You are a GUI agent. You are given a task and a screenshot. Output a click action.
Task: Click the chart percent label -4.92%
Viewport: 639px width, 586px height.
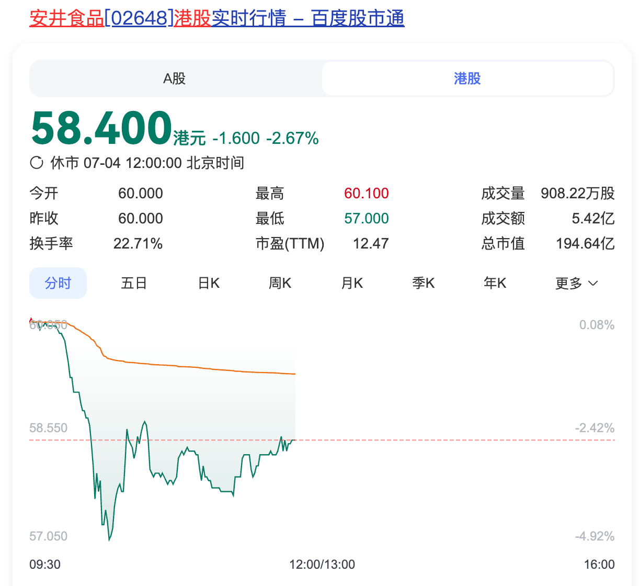pos(595,536)
